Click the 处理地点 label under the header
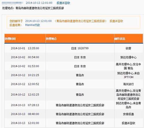The height and width of the screenshot is (128, 144). click(8, 8)
